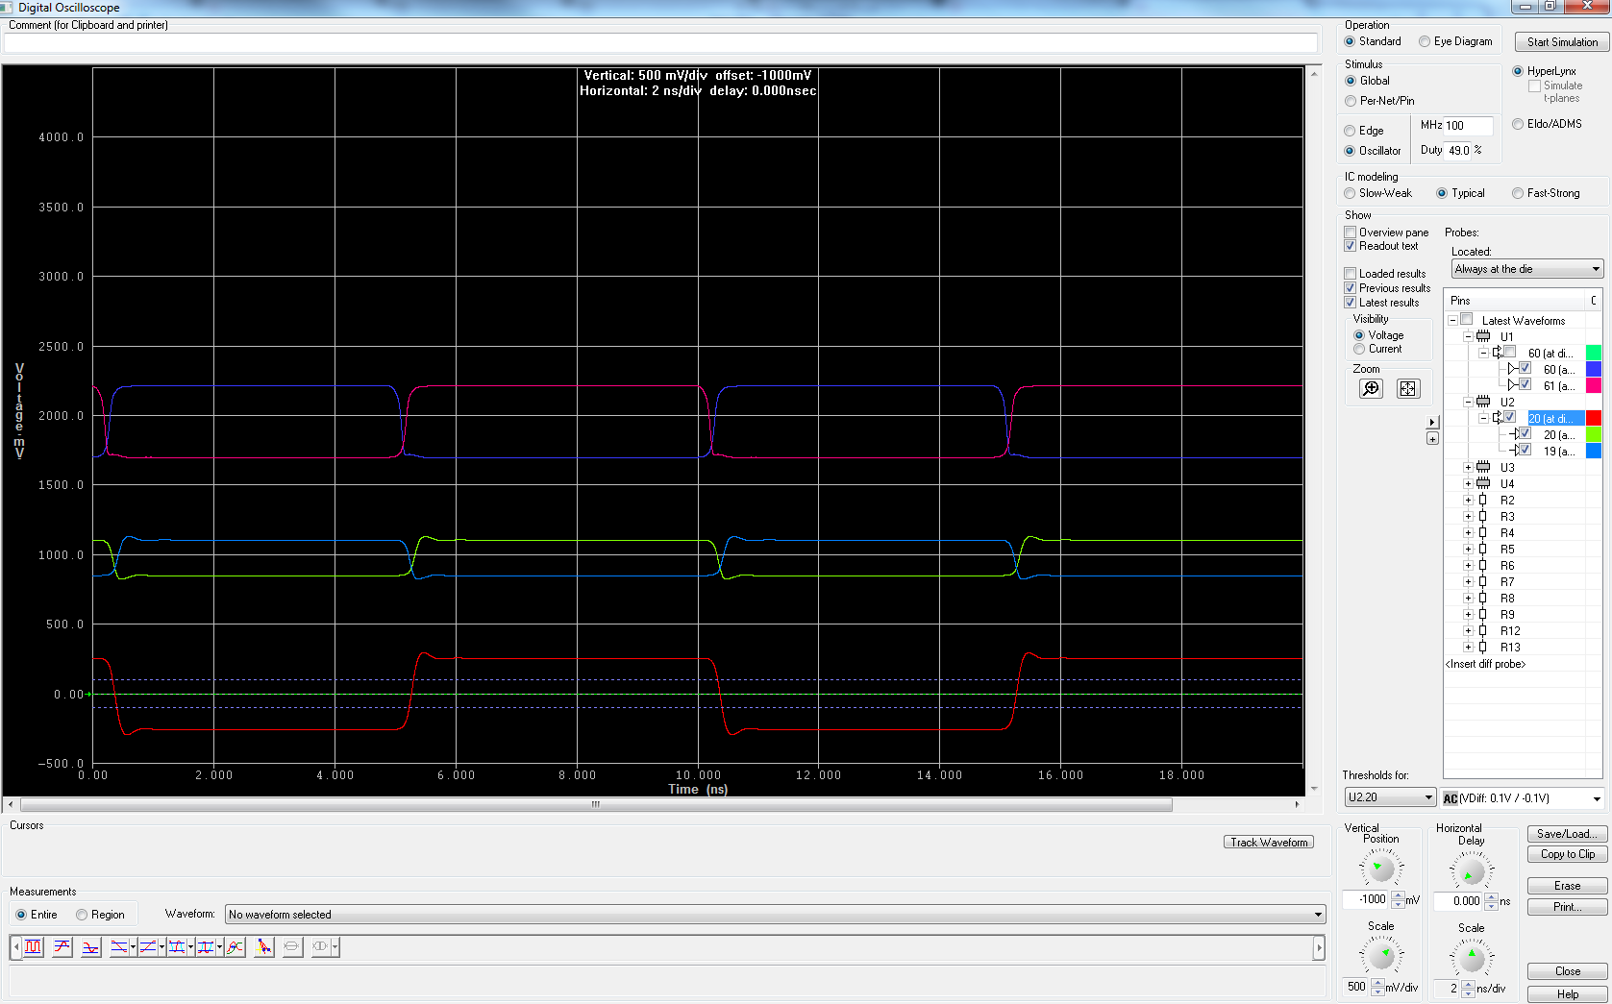Click the small plus button beside Pins list
Screen dimensions: 1612x1004
[1432, 439]
